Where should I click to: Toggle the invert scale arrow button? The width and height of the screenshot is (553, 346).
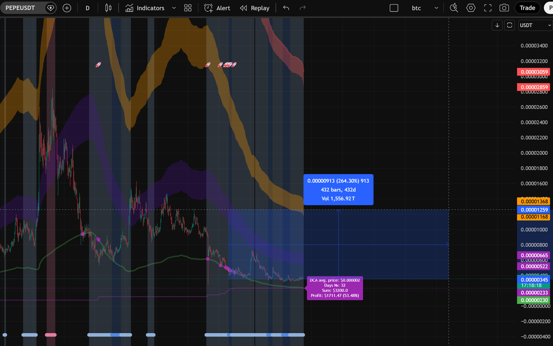(x=497, y=25)
